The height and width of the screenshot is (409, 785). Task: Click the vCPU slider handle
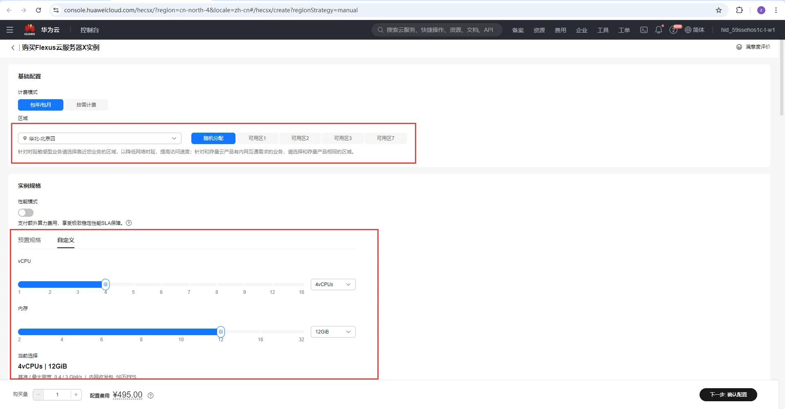(x=105, y=284)
